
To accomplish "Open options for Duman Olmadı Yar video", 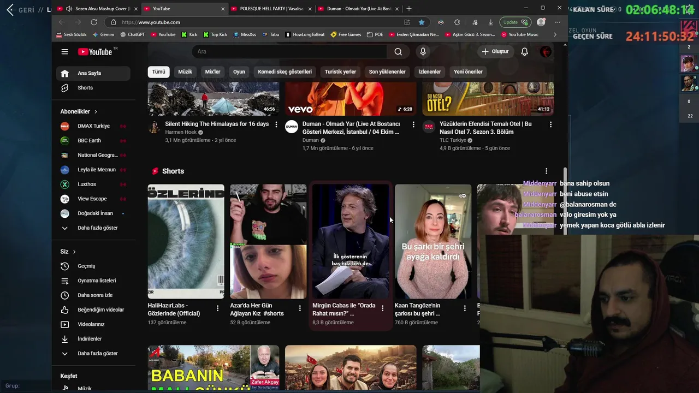I will pyautogui.click(x=413, y=124).
